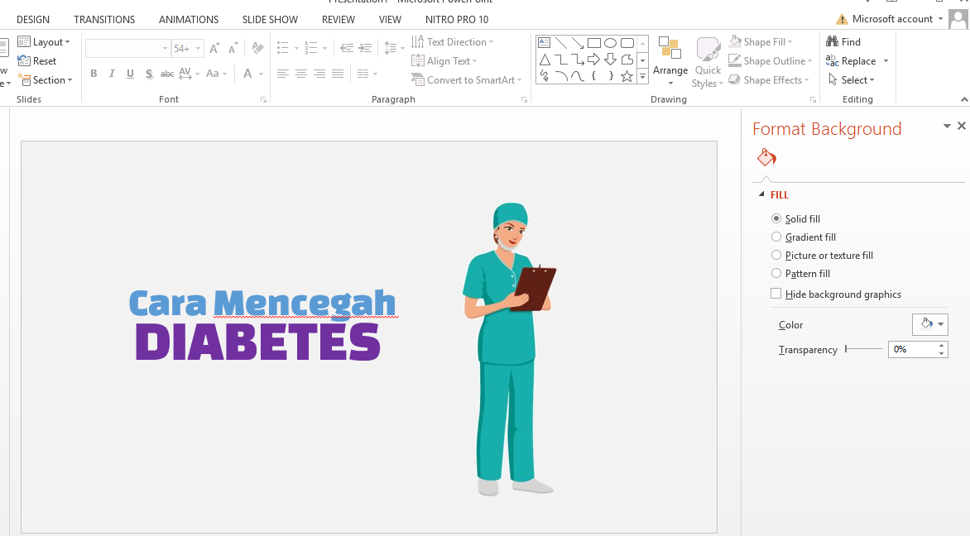Click the Reset slide button
This screenshot has width=970, height=536.
[x=37, y=61]
